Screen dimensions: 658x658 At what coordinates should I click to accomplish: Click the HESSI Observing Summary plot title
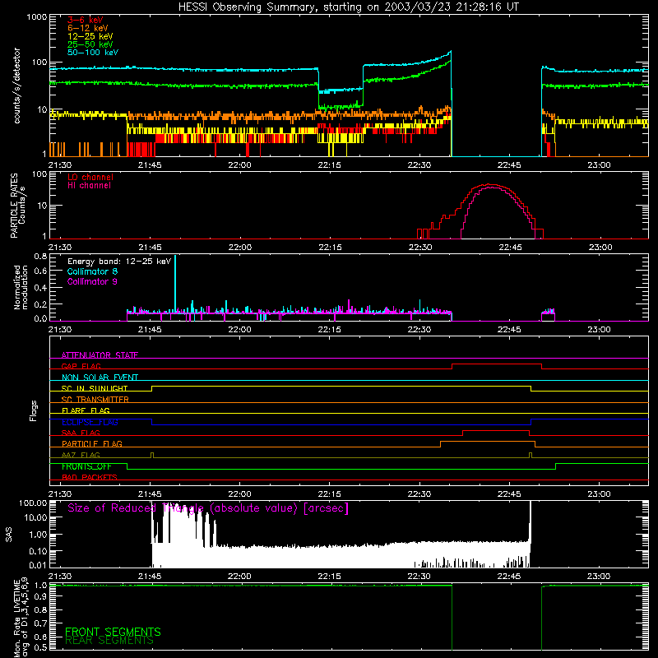tap(348, 7)
